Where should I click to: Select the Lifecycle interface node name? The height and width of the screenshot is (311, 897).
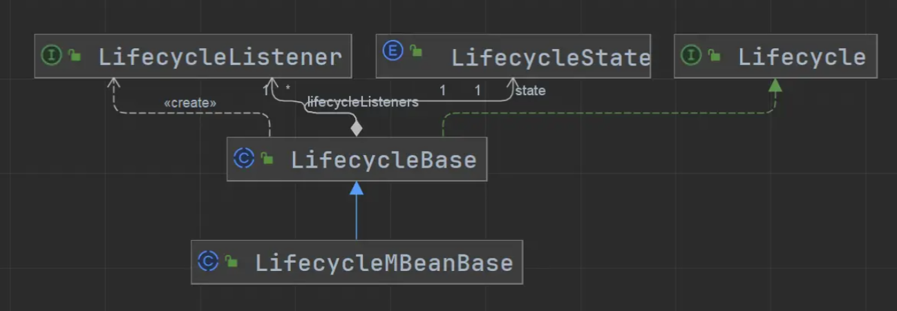(801, 57)
